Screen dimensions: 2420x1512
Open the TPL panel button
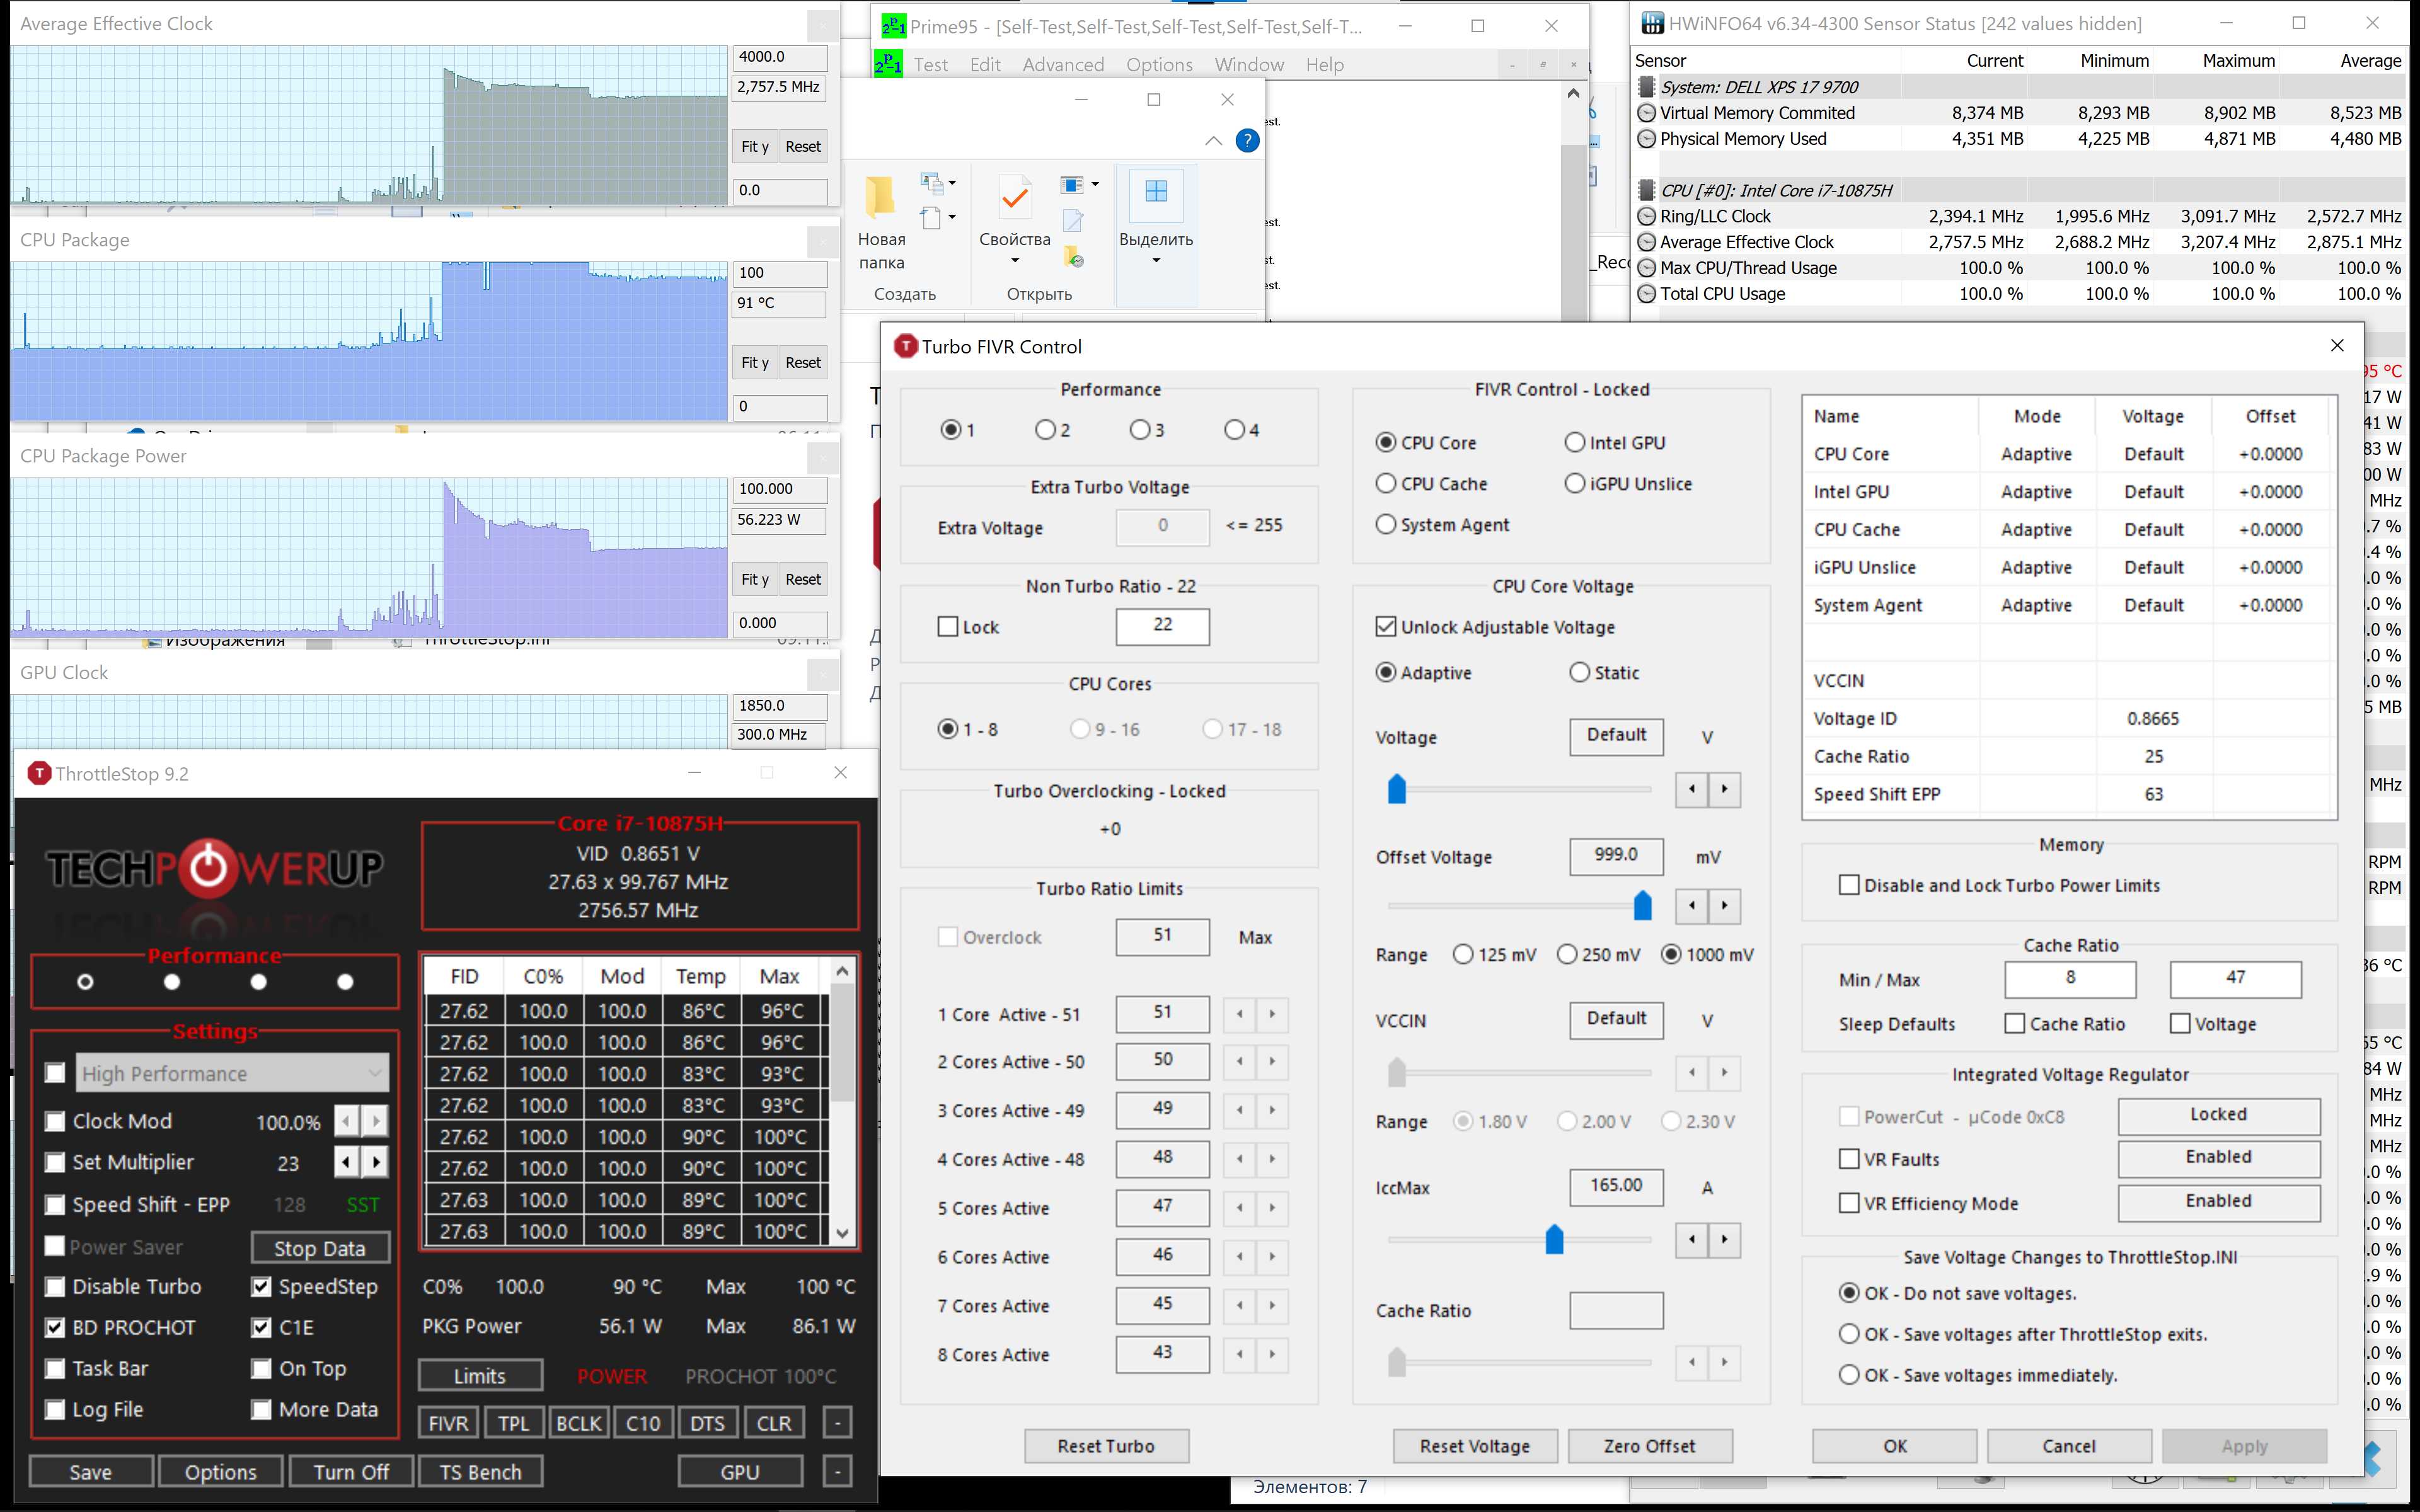(513, 1423)
